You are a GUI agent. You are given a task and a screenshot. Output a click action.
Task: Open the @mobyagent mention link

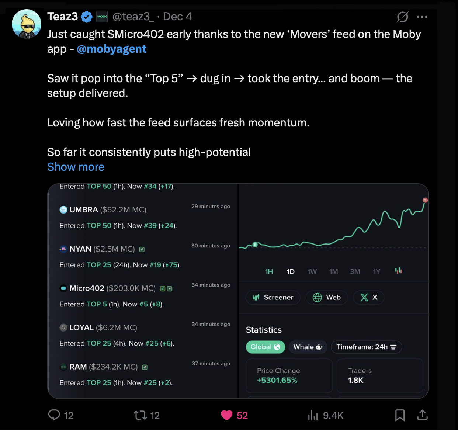tap(111, 49)
